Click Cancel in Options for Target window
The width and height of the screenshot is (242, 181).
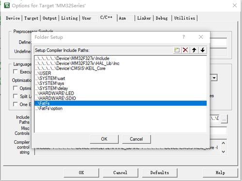tap(120, 173)
